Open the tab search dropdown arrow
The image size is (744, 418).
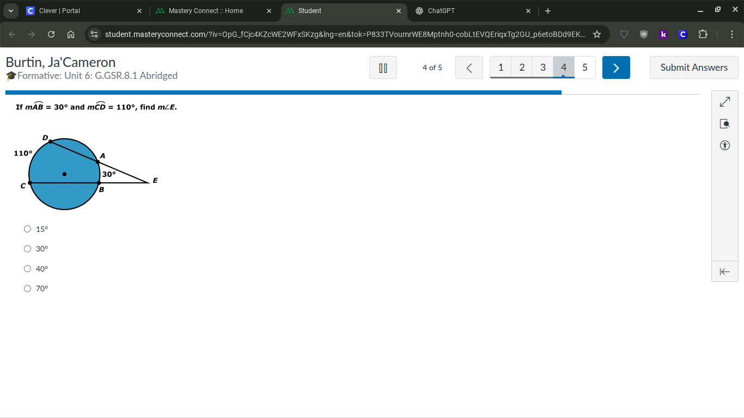pyautogui.click(x=10, y=11)
